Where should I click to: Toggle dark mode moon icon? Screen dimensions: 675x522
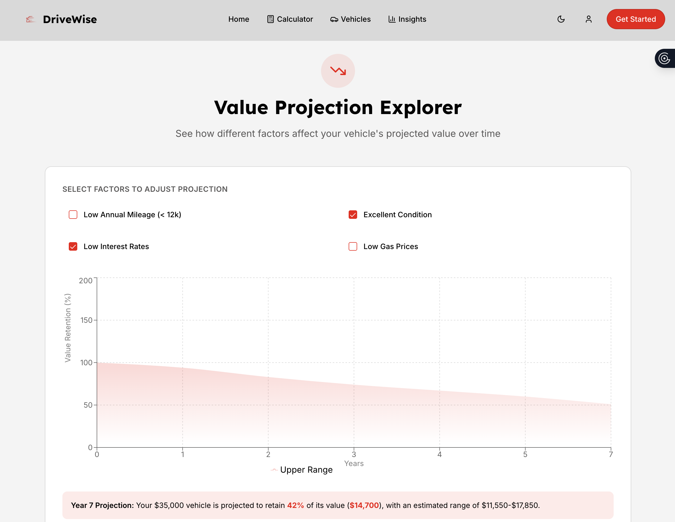click(561, 19)
